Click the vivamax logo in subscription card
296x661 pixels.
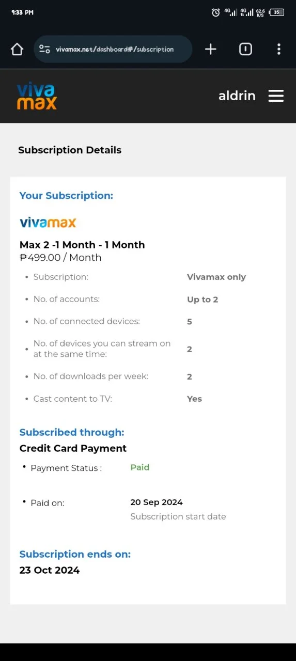(x=48, y=223)
